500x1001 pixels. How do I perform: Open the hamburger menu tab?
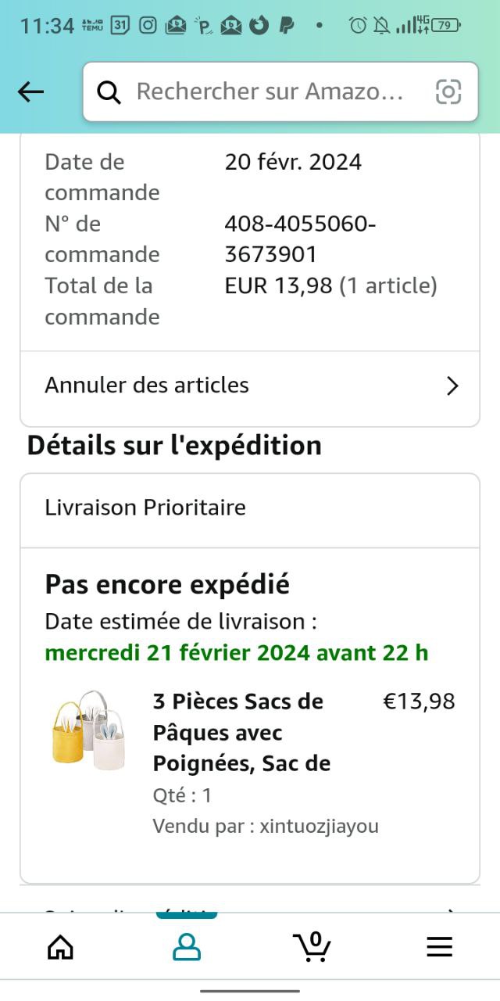pos(439,947)
